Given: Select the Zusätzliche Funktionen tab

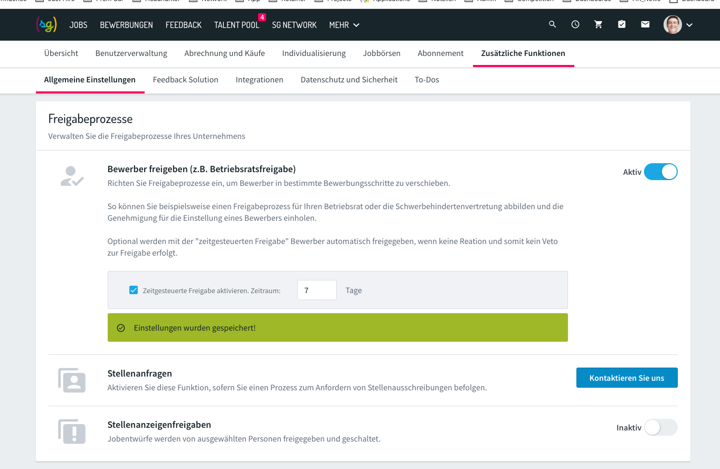Looking at the screenshot, I should tap(523, 53).
